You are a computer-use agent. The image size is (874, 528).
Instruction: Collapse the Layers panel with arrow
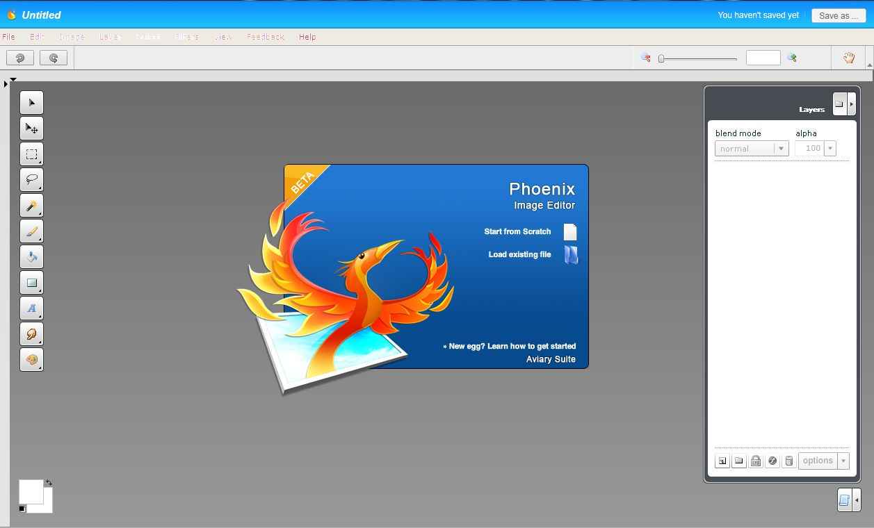click(851, 104)
